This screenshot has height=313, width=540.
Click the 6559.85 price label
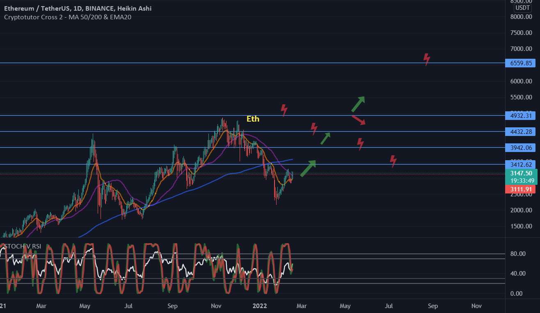(x=521, y=63)
